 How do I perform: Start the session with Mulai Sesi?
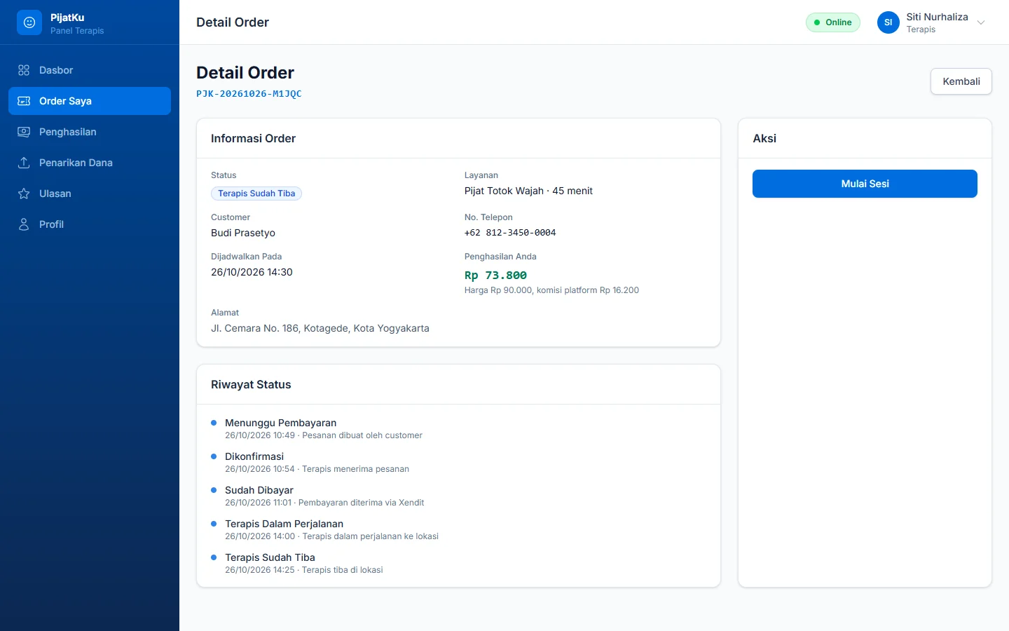pyautogui.click(x=865, y=184)
